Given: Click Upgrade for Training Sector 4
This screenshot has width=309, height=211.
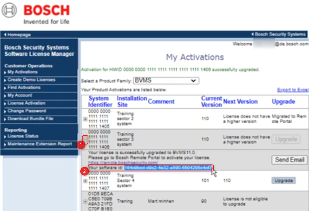Looking at the screenshot, I should [283, 180].
